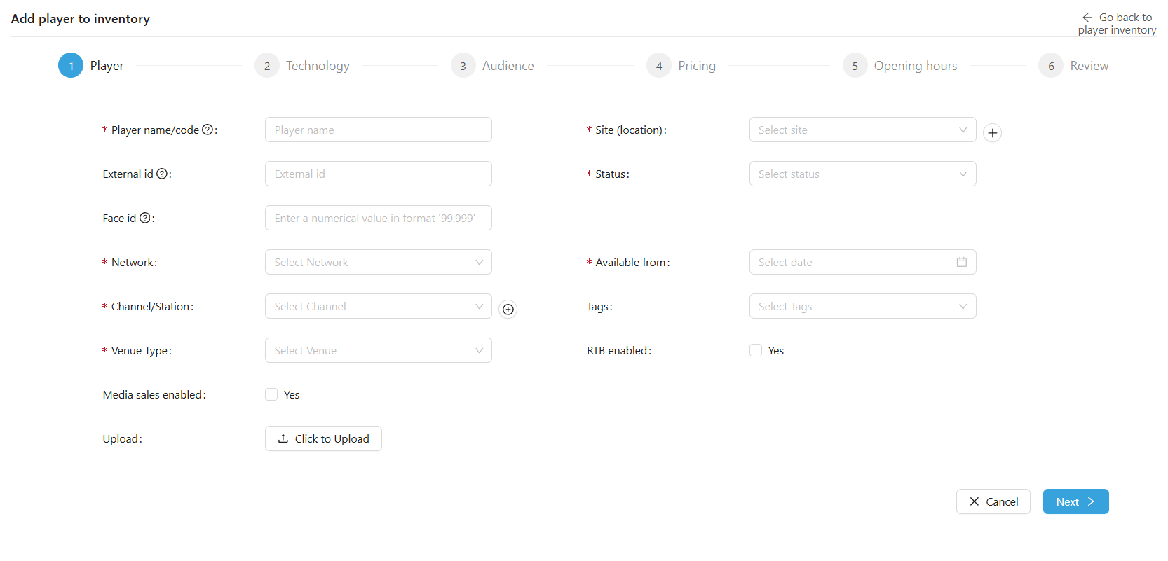Open the calendar icon in Available from
Image resolution: width=1168 pixels, height=561 pixels.
coord(961,262)
